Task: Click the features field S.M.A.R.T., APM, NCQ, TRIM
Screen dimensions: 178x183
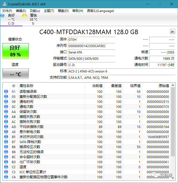Action: (x=121, y=77)
